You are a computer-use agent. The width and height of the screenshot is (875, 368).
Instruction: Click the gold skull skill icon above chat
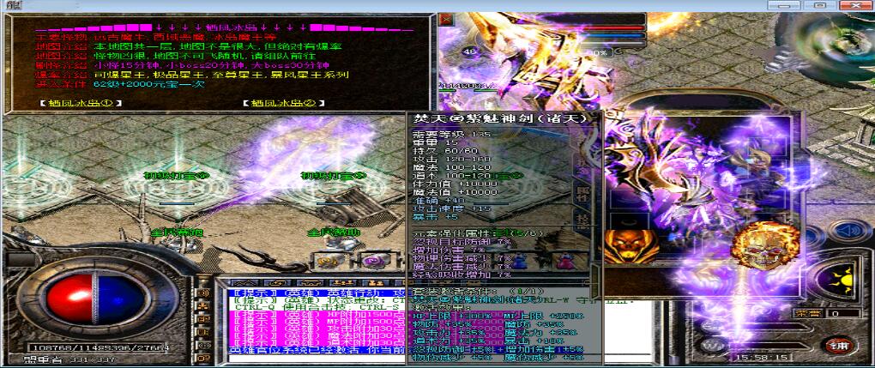(327, 261)
